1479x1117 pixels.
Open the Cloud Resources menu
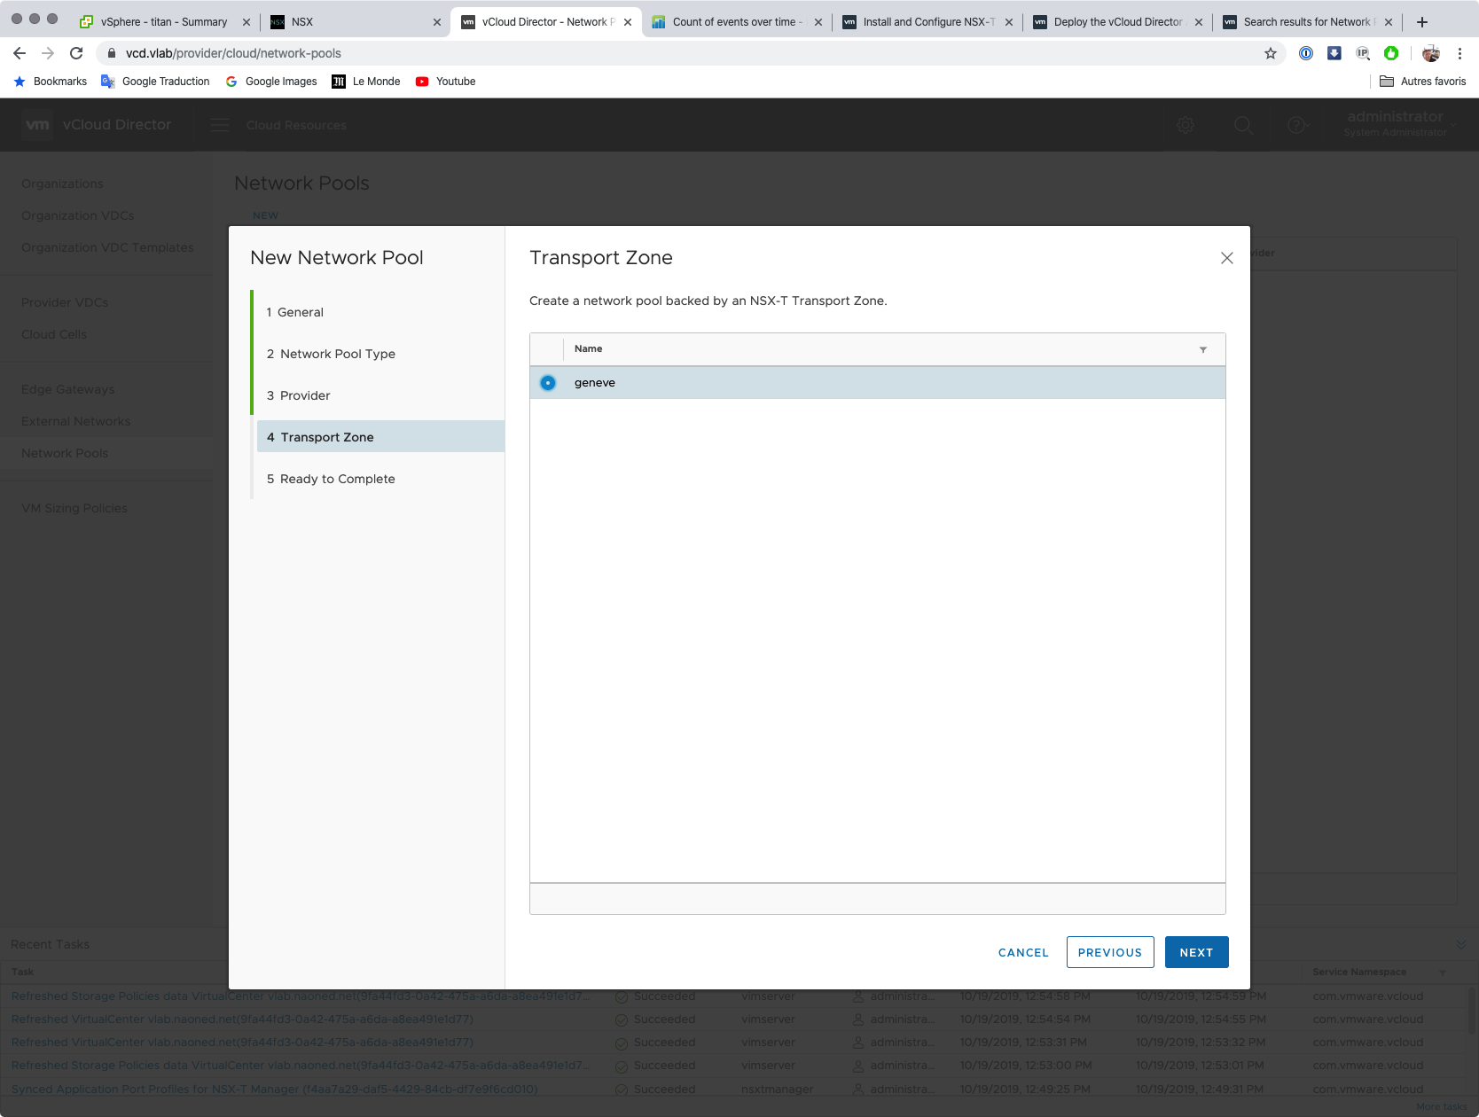coord(296,125)
